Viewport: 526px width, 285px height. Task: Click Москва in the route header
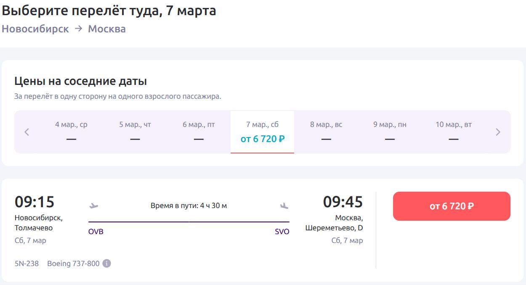(x=107, y=29)
